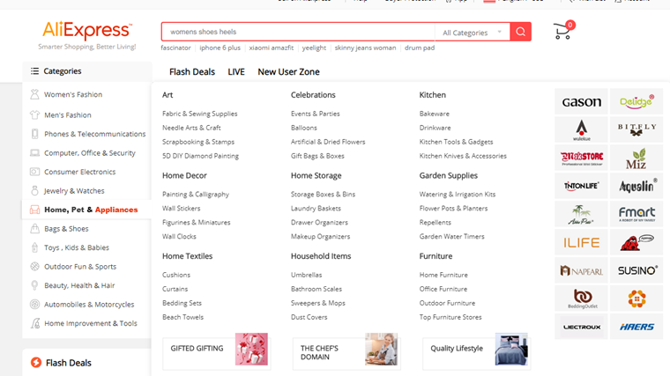Screen dimensions: 670x376
Task: Open the Fmart brand logo
Action: (x=636, y=214)
